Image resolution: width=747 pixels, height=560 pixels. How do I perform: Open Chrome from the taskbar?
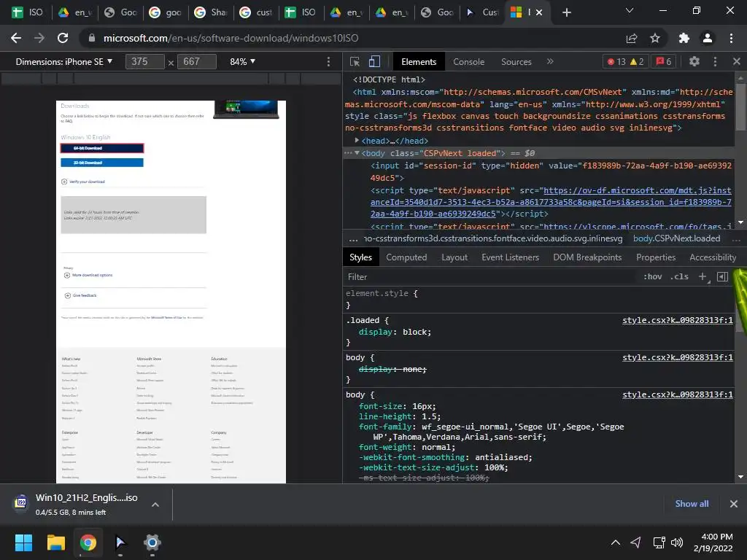tap(88, 542)
